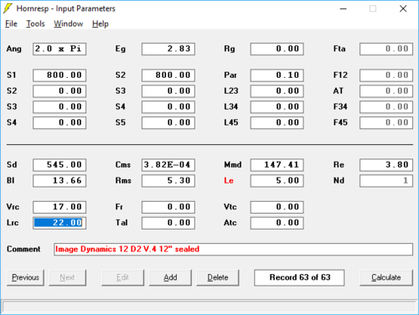Click the Mmd field showing 147.41
Screen dimensions: 419x315
(x=277, y=165)
